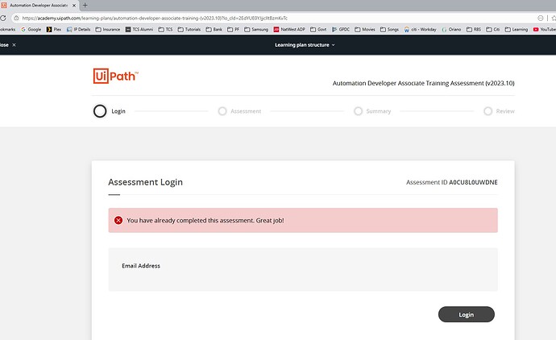Screen dimensions: 556x340
Task: Open the Movies bookmarks folder
Action: point(365,30)
